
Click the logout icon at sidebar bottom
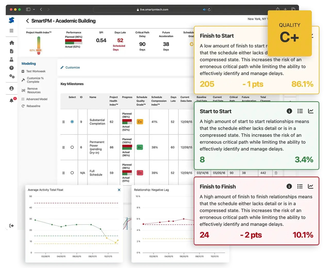pos(12,226)
